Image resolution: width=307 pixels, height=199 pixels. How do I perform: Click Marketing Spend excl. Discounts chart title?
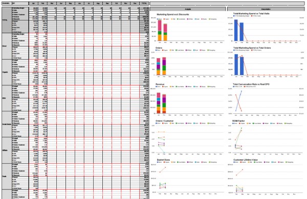pyautogui.click(x=173, y=14)
